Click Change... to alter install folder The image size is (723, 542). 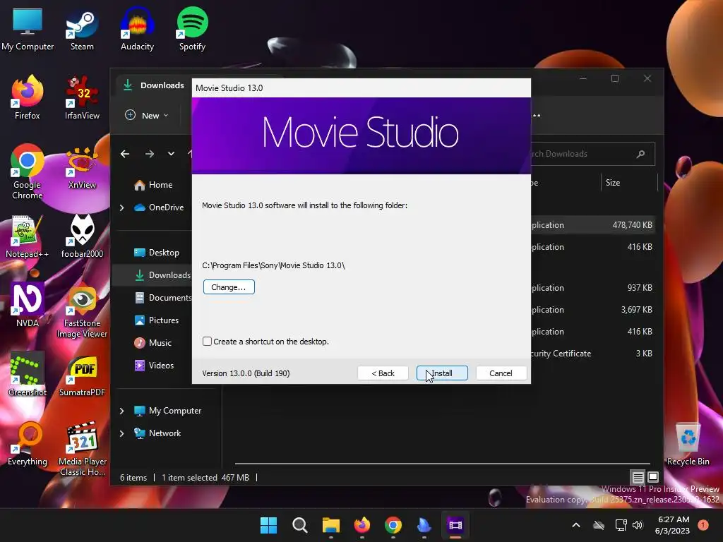point(229,287)
